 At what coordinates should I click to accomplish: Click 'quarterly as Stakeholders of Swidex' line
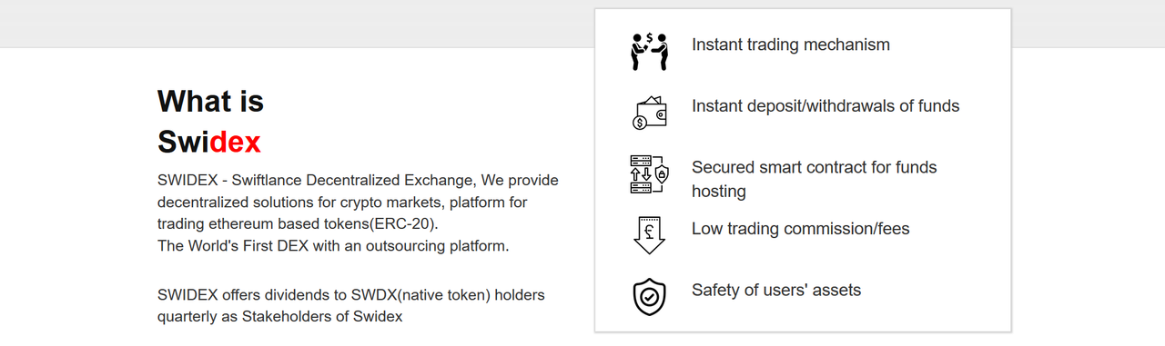click(279, 317)
